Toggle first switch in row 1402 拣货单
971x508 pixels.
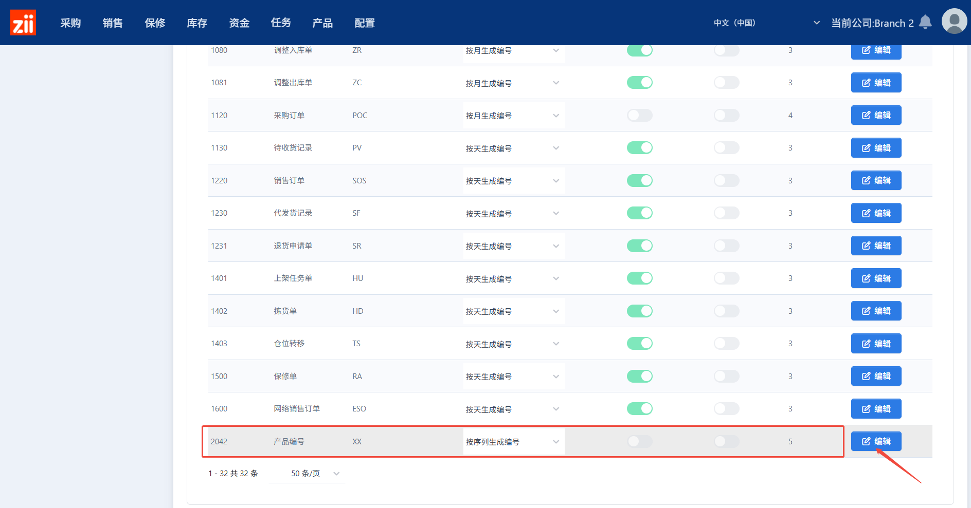coord(639,311)
